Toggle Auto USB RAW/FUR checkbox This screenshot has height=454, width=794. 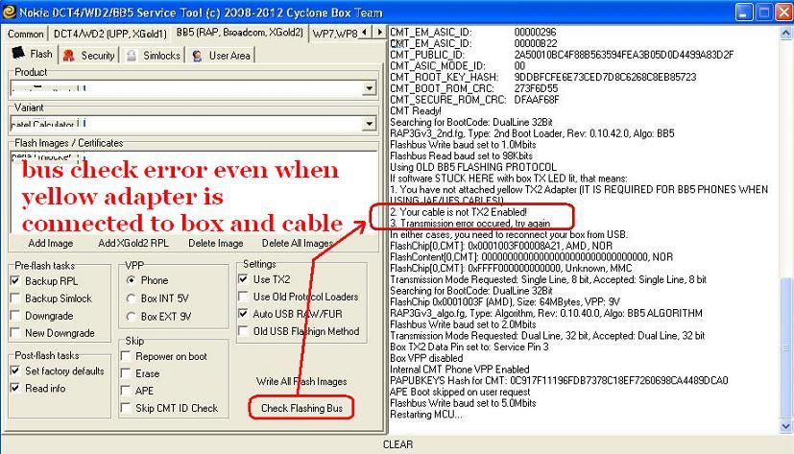tap(244, 313)
